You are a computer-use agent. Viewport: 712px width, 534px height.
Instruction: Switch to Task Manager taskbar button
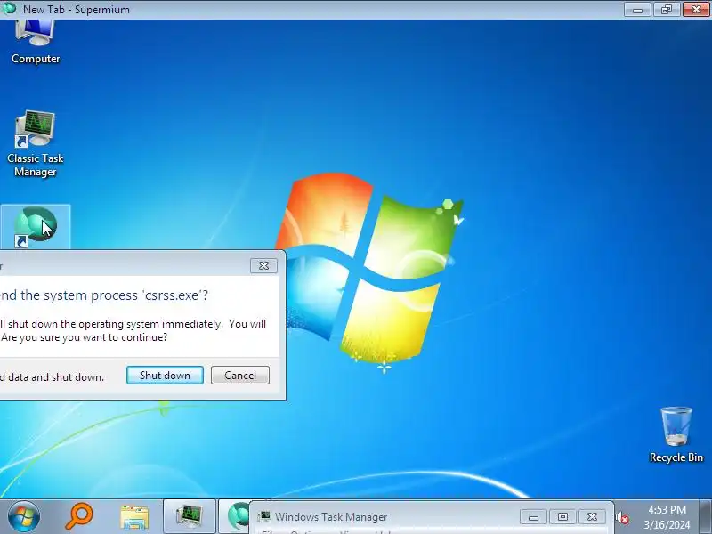click(x=190, y=517)
